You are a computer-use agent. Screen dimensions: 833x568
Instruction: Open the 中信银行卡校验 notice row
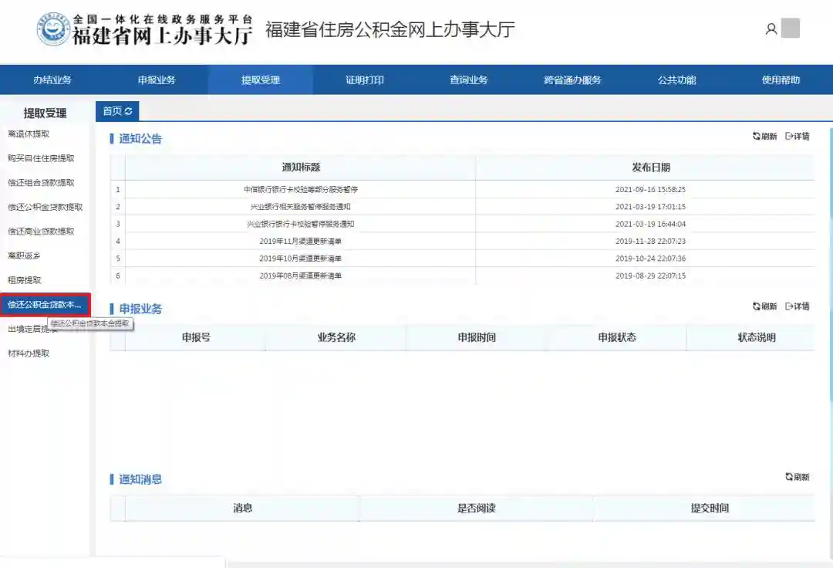coord(300,189)
